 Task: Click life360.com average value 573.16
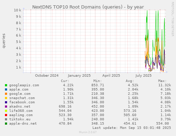130,111
